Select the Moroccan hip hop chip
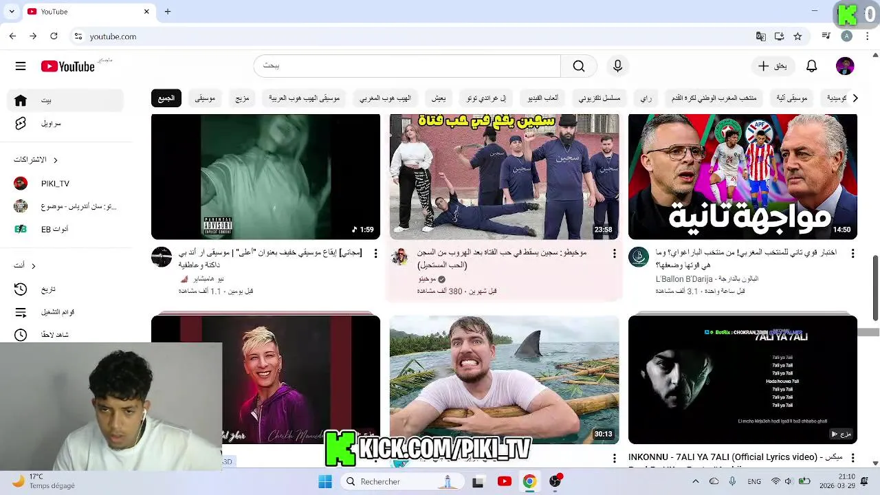Viewport: 880px width, 495px height. click(x=385, y=98)
